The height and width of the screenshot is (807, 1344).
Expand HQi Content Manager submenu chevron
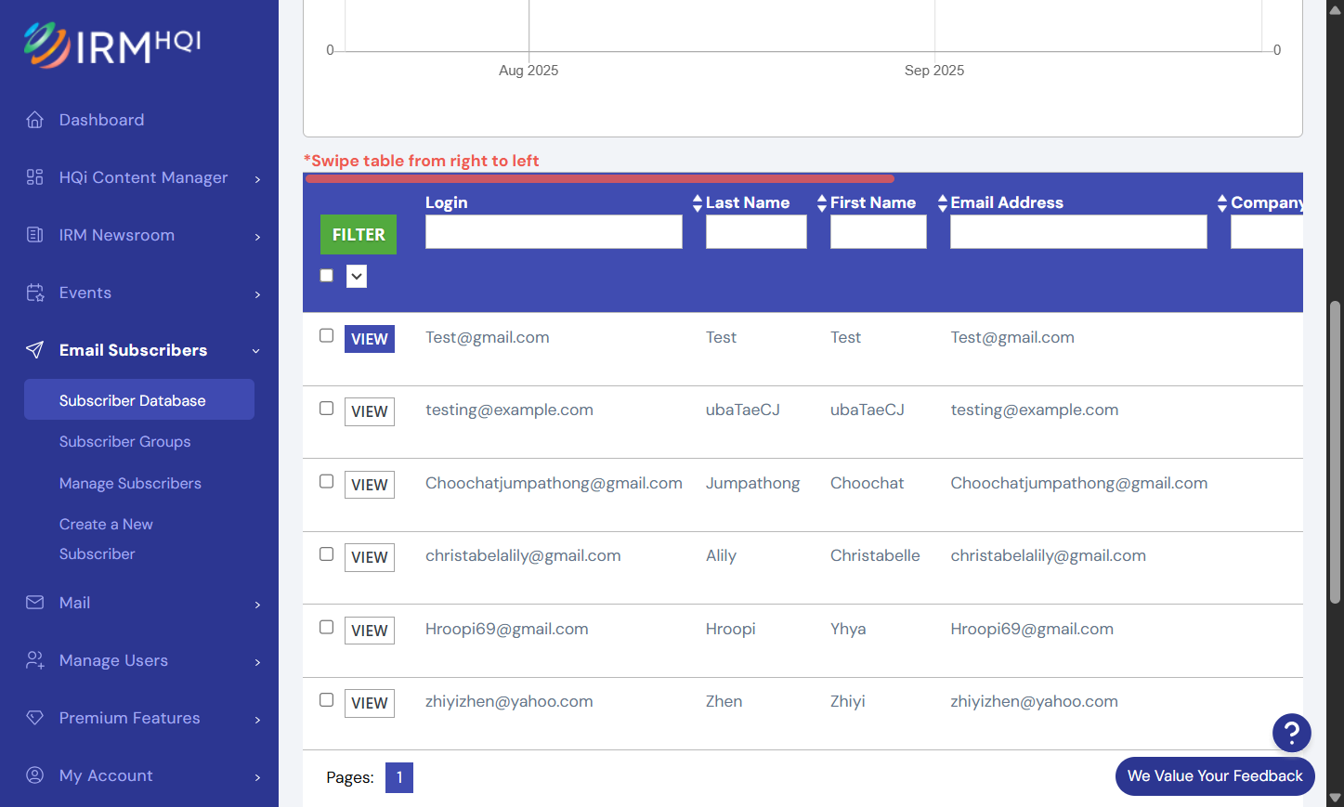tap(257, 179)
